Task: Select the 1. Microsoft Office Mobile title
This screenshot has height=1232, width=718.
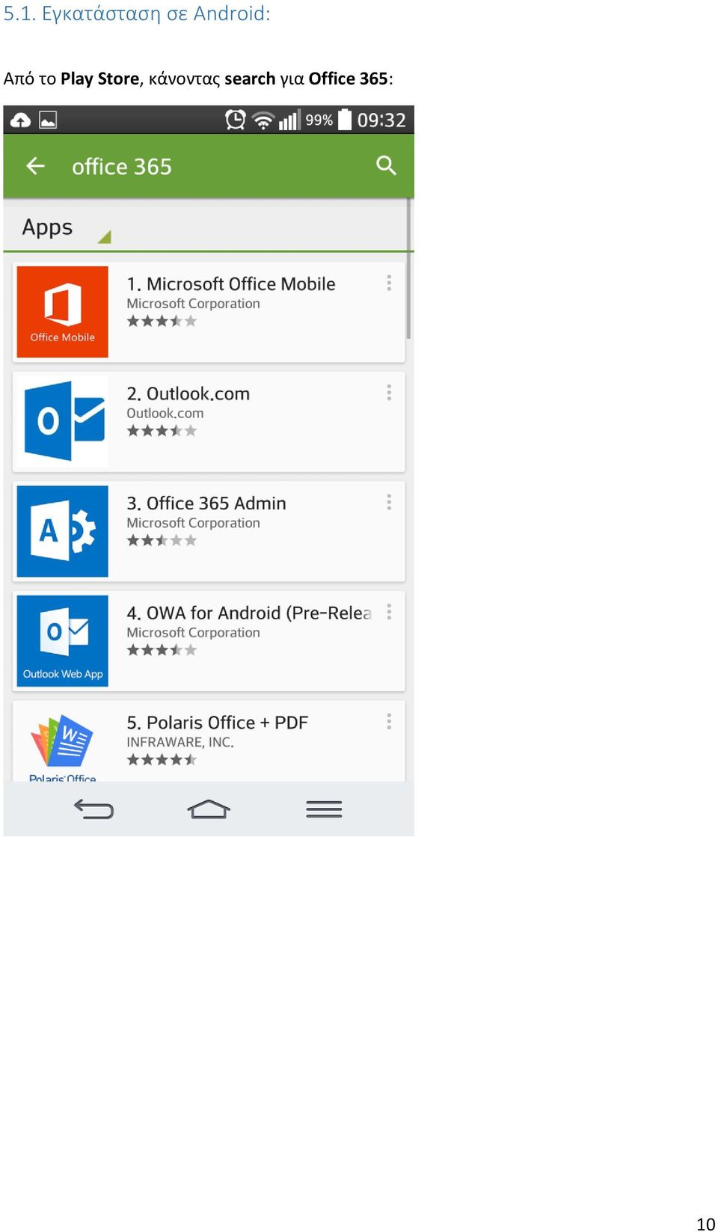Action: (x=231, y=284)
